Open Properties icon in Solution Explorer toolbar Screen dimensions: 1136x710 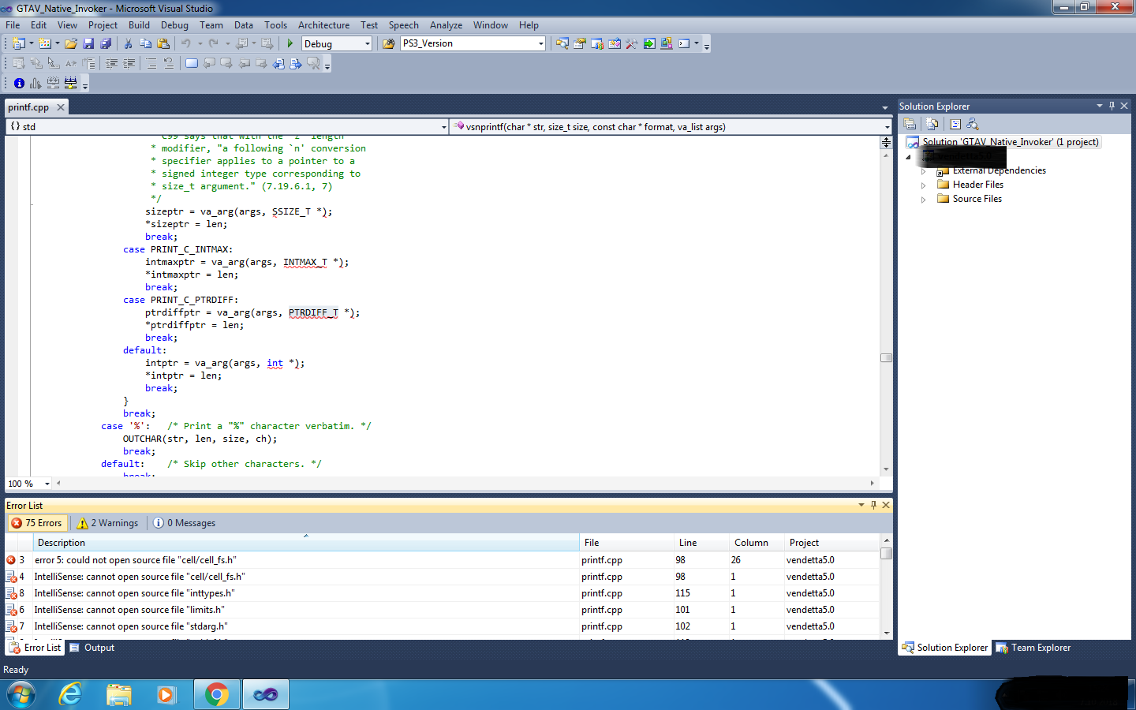pyautogui.click(x=910, y=124)
